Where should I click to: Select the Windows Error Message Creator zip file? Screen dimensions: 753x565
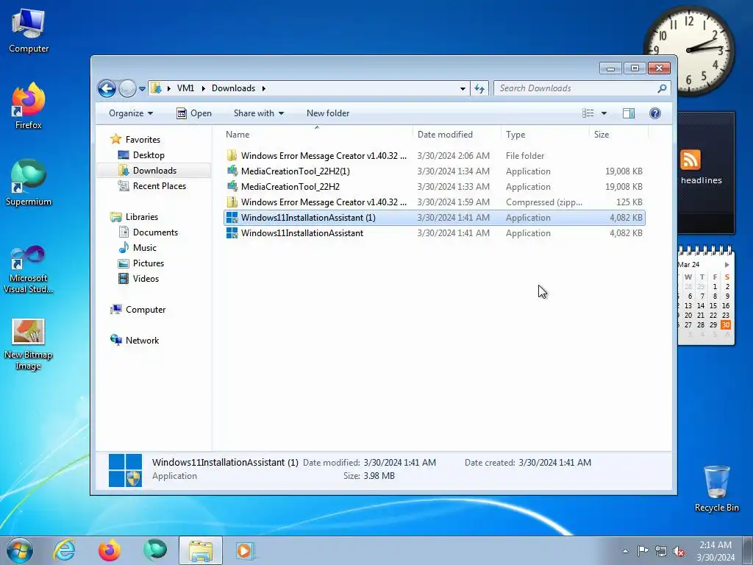point(434,202)
